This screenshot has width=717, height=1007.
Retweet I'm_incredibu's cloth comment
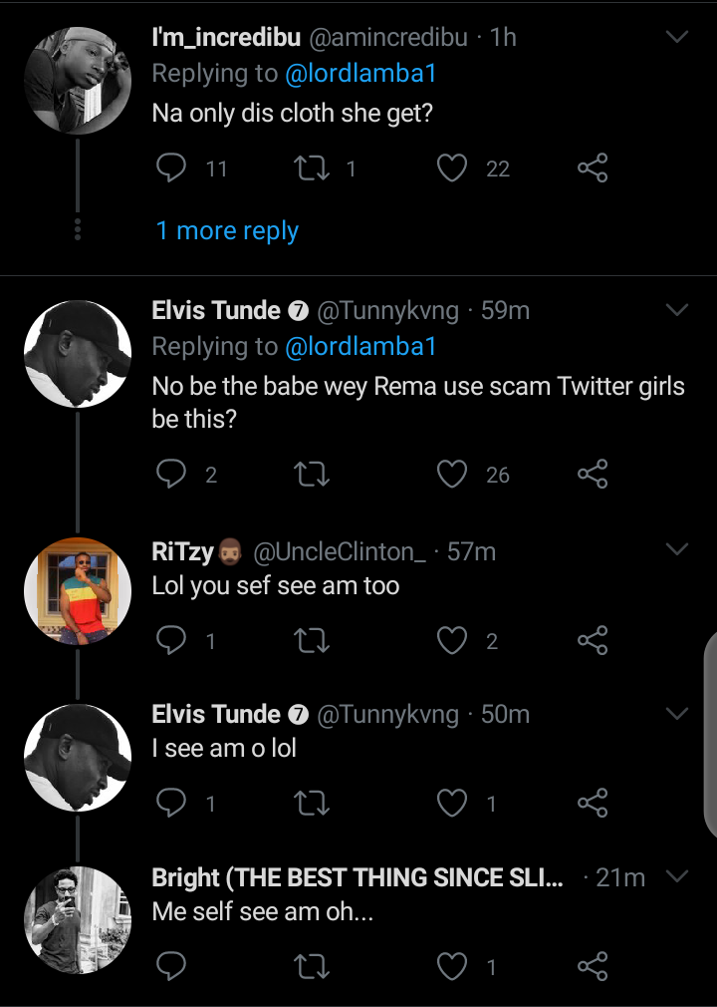313,168
